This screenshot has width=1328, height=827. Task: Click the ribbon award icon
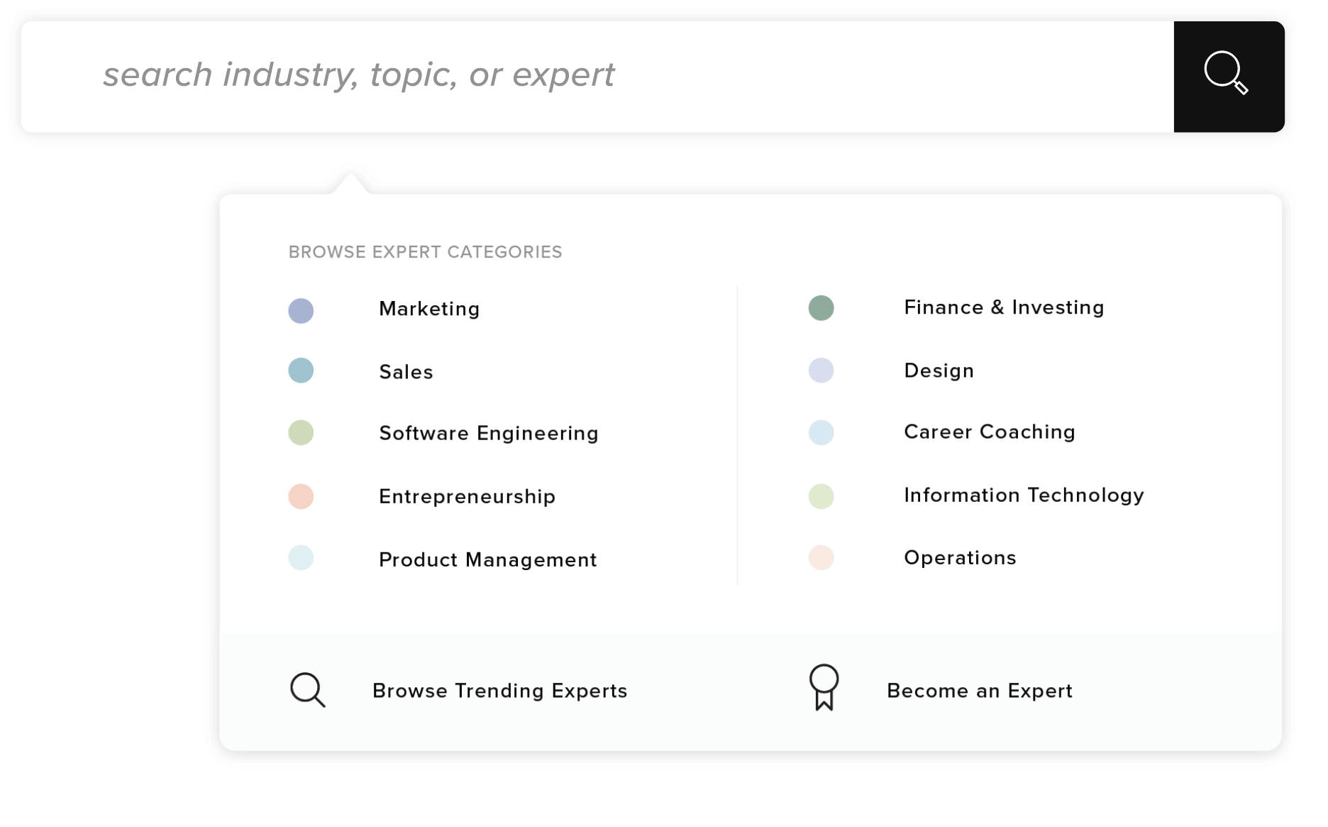pos(824,687)
